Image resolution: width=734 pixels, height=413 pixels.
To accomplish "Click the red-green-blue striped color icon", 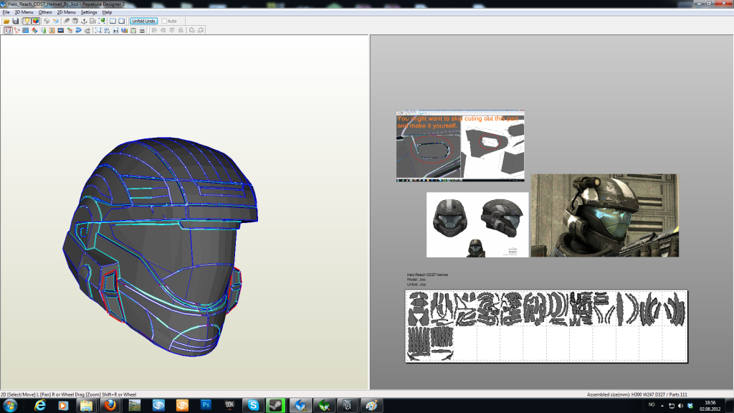I will coord(34,30).
